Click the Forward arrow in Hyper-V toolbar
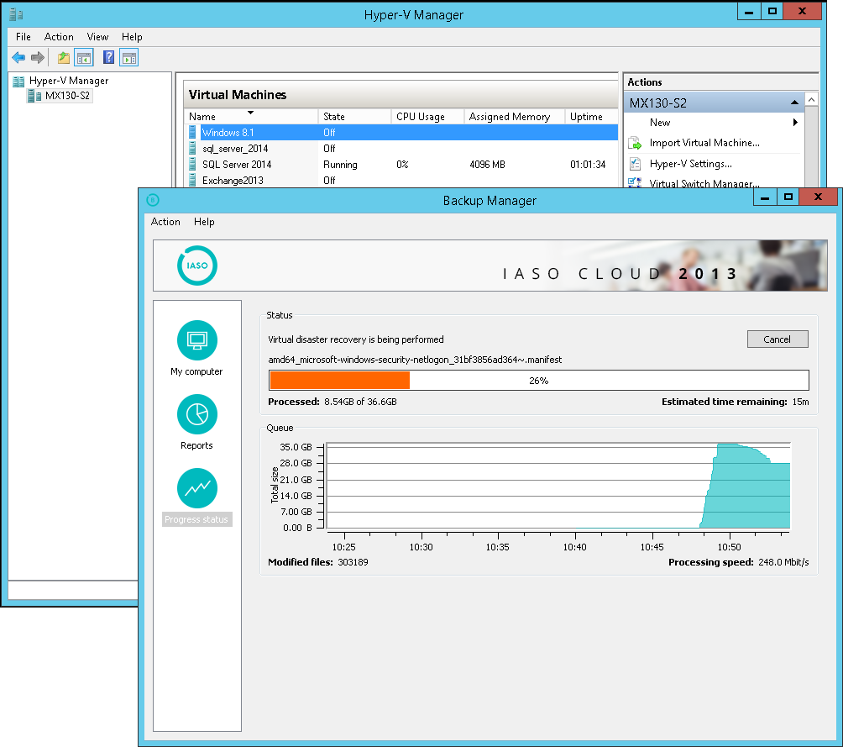The width and height of the screenshot is (843, 747). pyautogui.click(x=38, y=58)
